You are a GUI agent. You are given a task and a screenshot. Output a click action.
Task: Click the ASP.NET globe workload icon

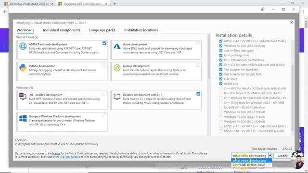pyautogui.click(x=23, y=46)
